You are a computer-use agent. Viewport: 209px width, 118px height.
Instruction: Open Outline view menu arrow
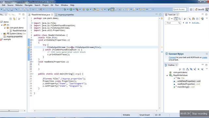(x=207, y=69)
